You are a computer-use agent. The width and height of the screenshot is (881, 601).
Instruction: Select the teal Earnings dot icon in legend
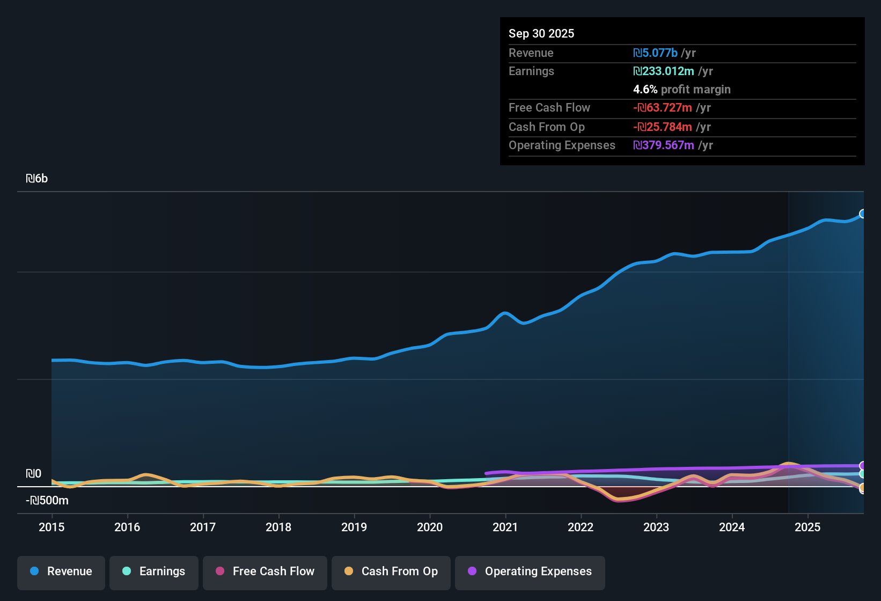click(x=127, y=571)
